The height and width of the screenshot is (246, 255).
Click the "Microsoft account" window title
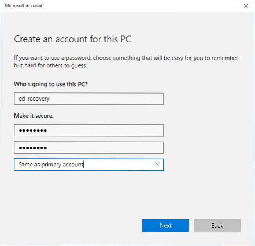(x=24, y=6)
